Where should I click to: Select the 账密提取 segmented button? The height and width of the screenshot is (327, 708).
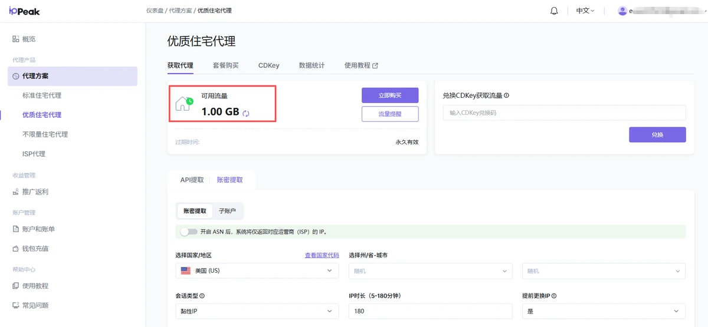[x=195, y=210]
